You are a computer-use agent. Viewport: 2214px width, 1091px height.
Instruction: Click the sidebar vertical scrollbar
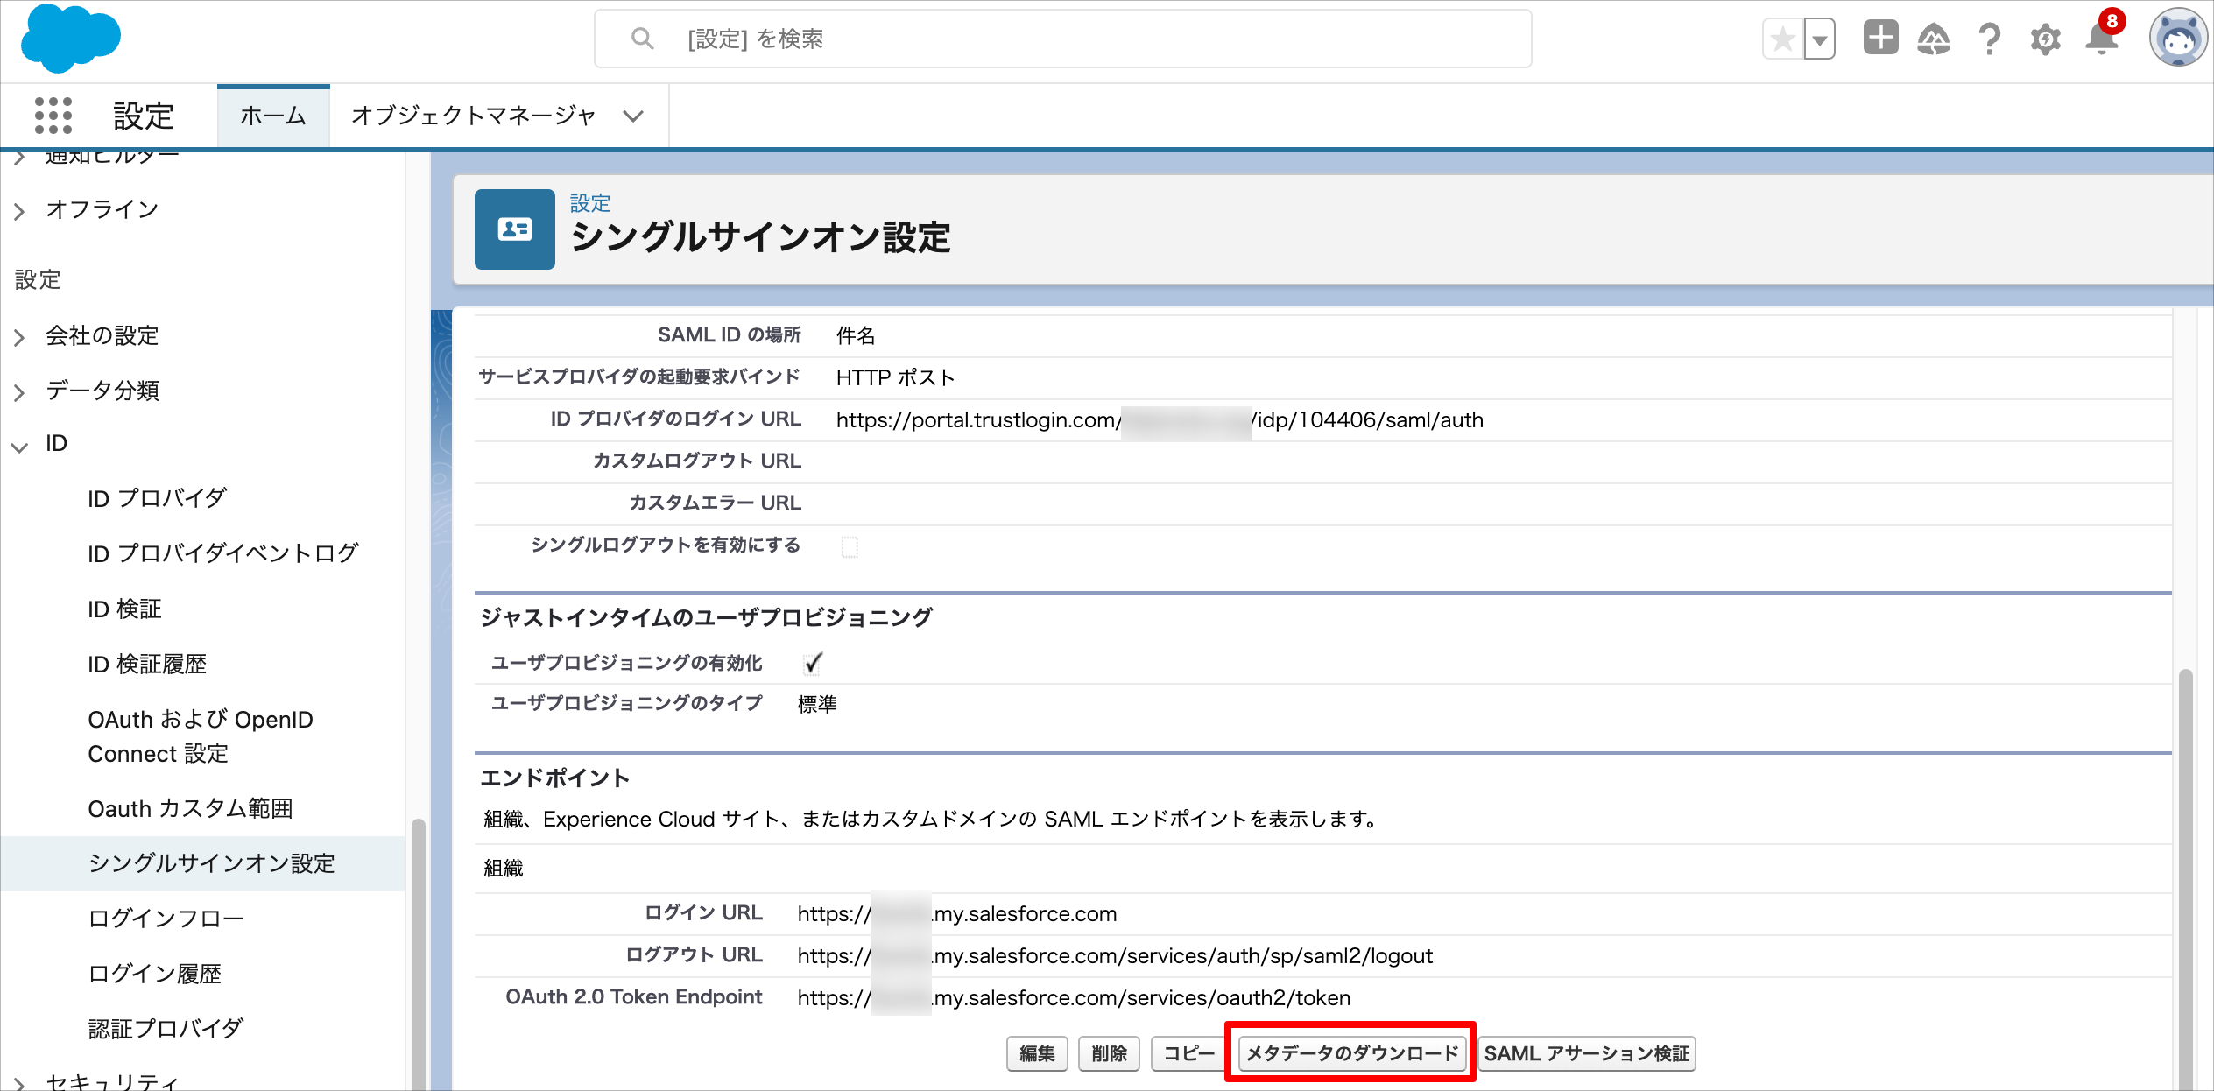click(419, 954)
